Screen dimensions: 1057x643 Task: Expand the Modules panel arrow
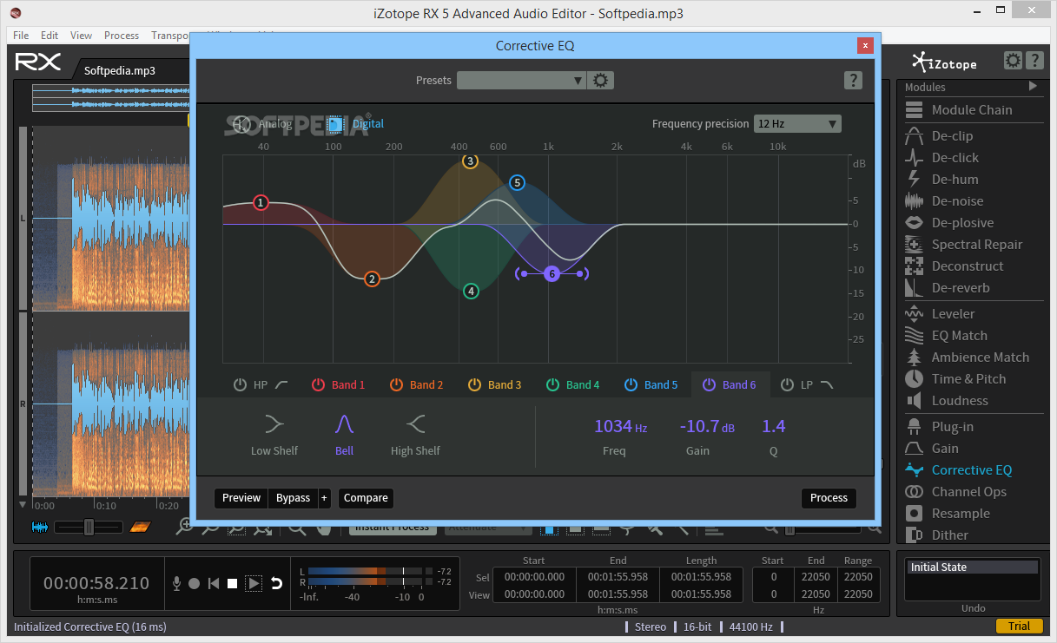1033,87
